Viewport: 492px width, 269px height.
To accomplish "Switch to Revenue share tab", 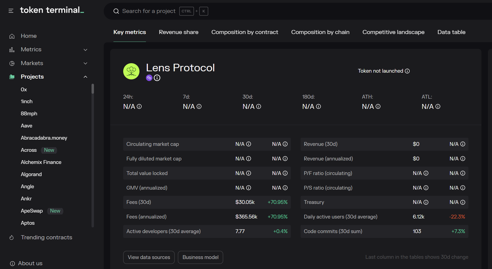I will coord(179,32).
